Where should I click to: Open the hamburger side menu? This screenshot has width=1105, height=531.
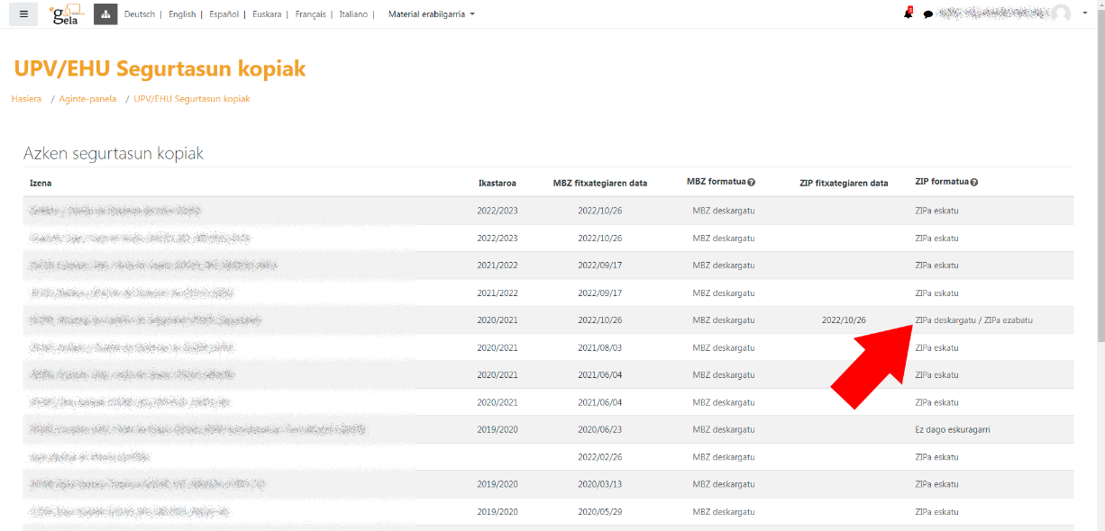(23, 14)
